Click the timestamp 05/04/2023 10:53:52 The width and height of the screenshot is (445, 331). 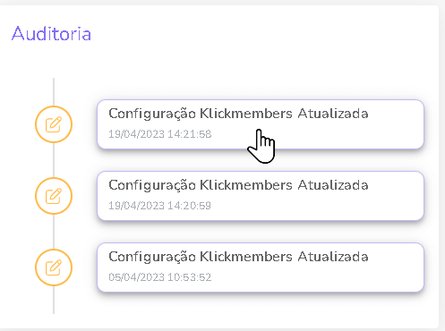tap(160, 277)
